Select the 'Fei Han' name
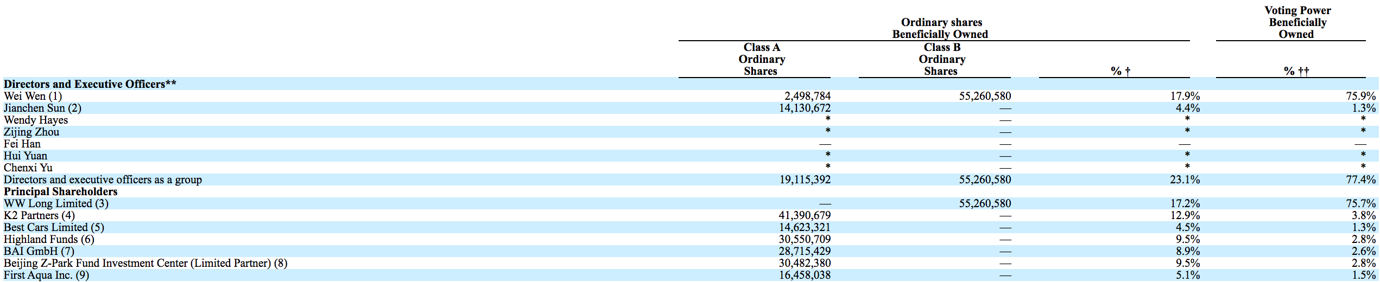Screen dimensions: 1380x282 click(22, 144)
